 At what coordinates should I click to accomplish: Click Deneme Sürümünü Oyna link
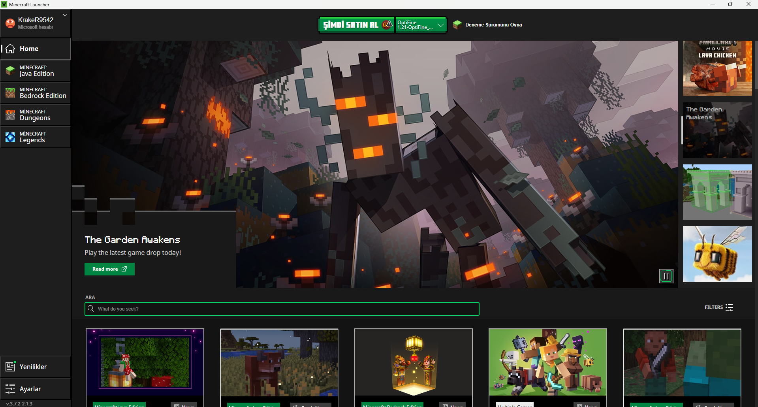(493, 25)
